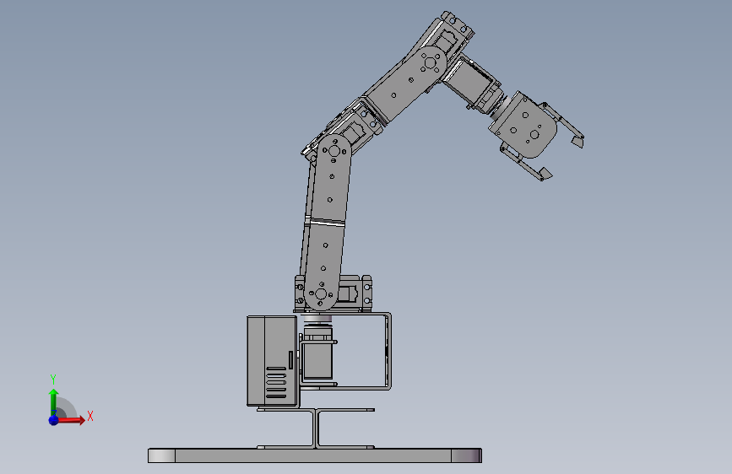732x474 pixels.
Task: Click the red X axis arrow of the triad
Action: click(70, 420)
